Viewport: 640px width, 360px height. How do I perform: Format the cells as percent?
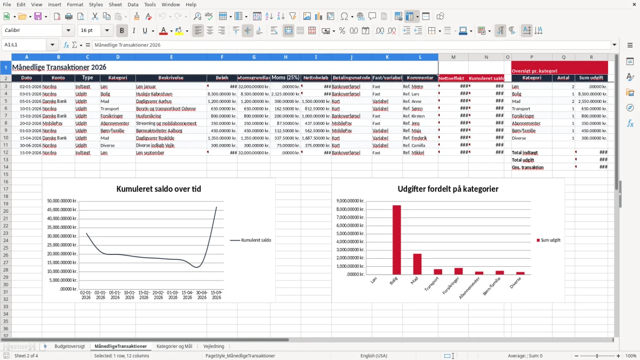tap(342, 31)
